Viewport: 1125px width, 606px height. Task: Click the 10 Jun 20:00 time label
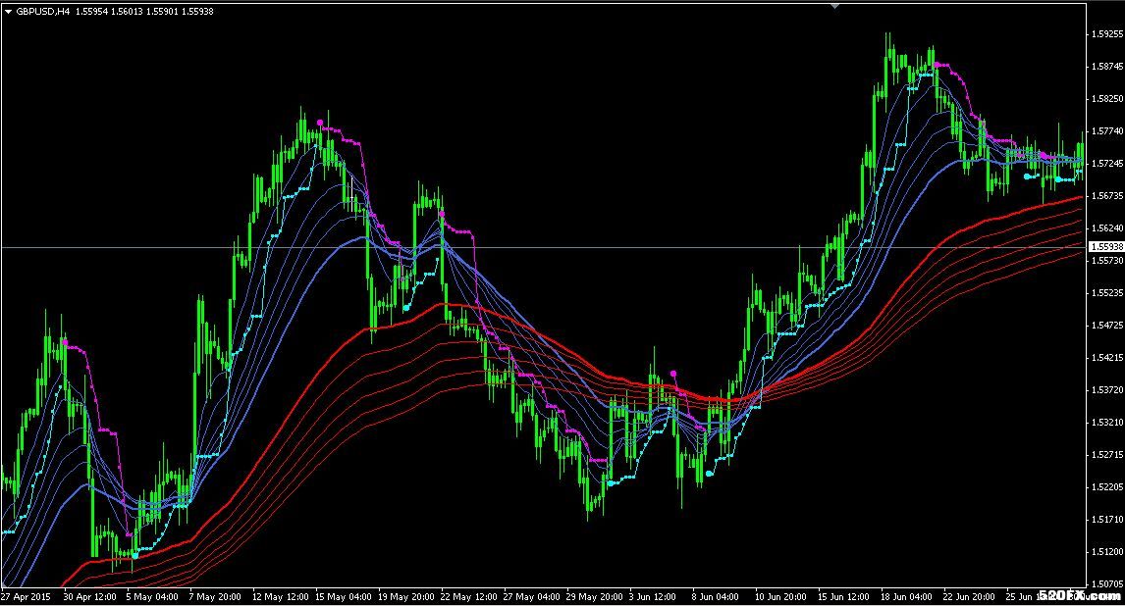coord(780,597)
